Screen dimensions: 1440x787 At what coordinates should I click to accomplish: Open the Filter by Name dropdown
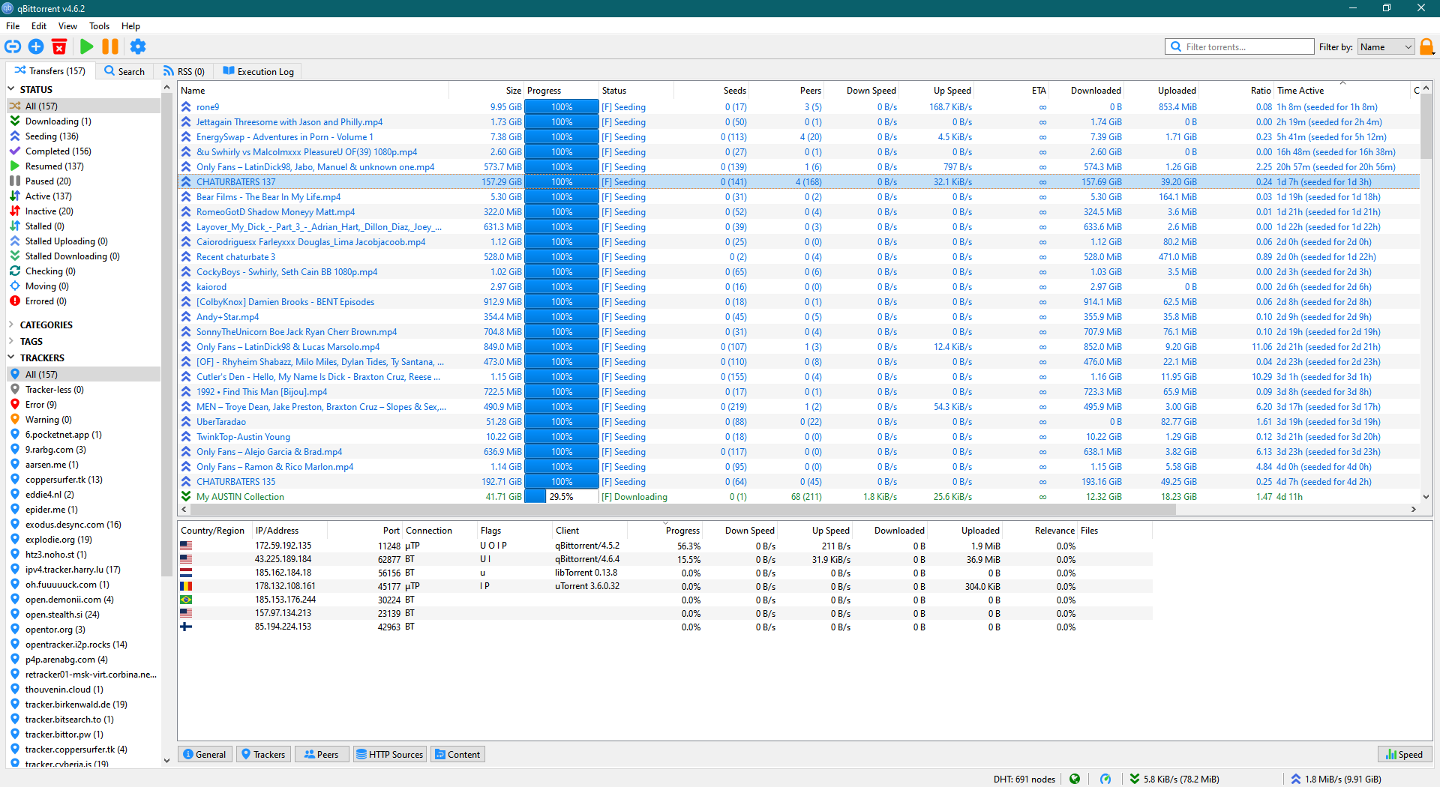coord(1386,46)
